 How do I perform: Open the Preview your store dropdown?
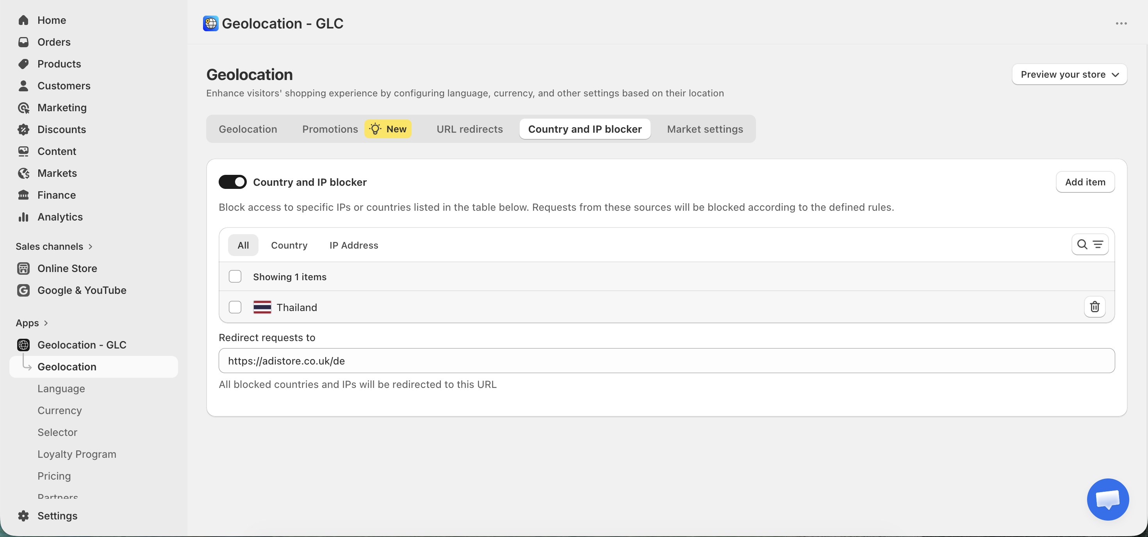click(x=1069, y=74)
